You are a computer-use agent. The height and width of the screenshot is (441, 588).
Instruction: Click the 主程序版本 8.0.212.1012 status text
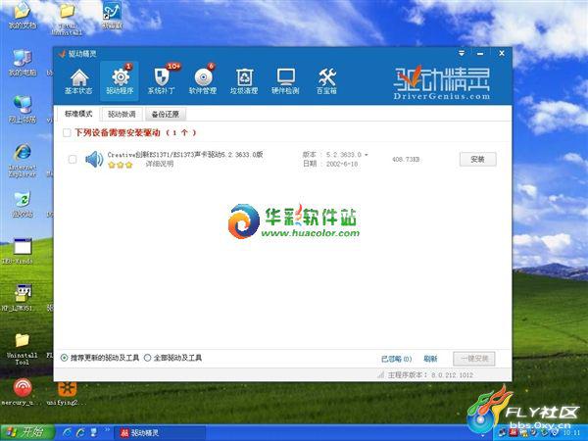click(x=430, y=375)
